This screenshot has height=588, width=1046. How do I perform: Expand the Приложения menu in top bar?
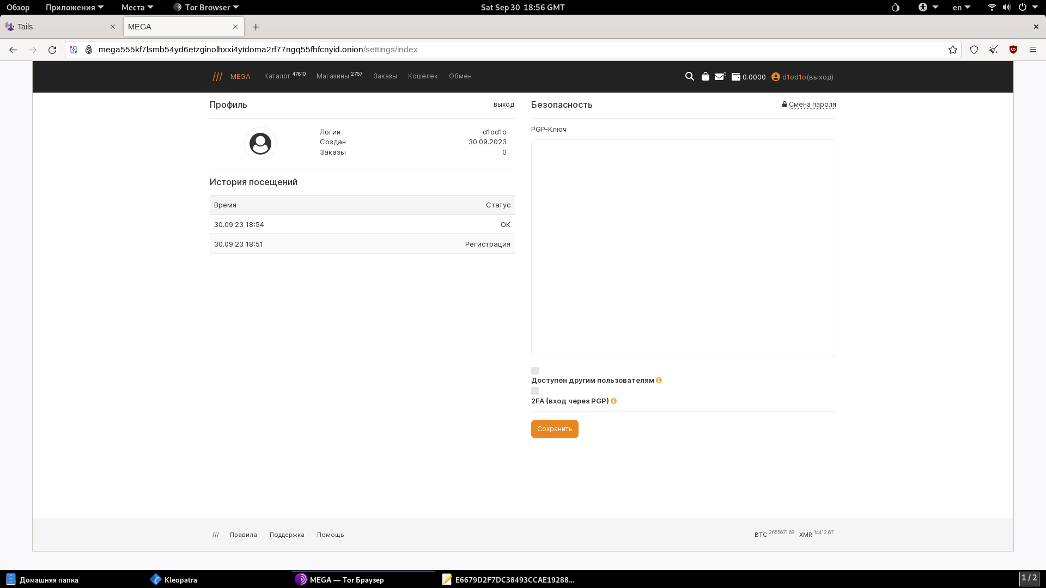pos(74,8)
